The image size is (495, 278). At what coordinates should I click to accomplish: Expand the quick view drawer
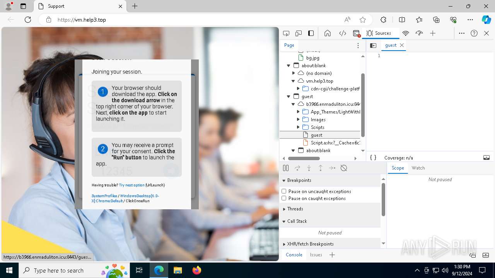[486, 255]
